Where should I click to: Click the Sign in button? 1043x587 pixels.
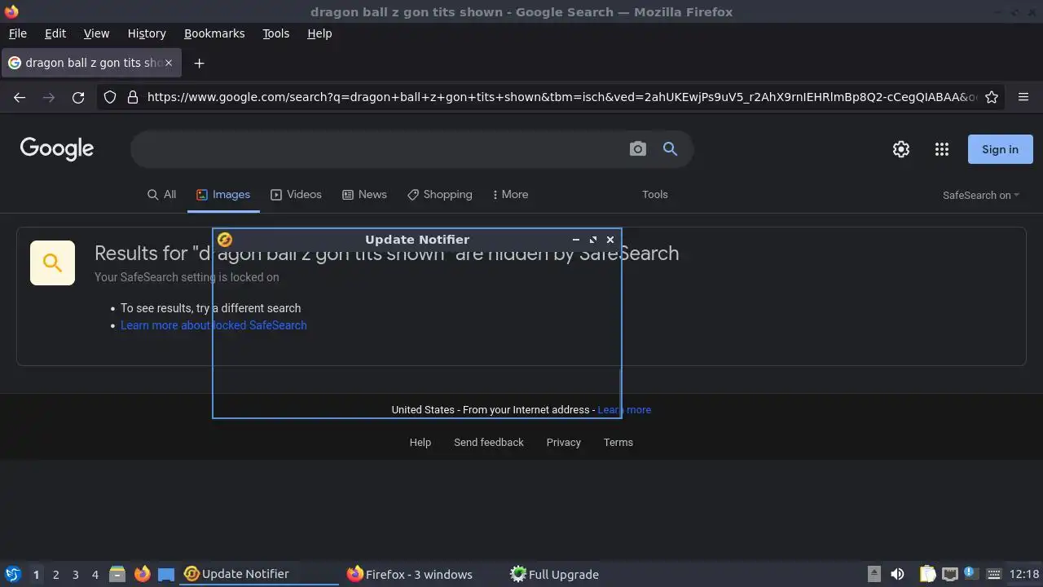(x=1000, y=149)
